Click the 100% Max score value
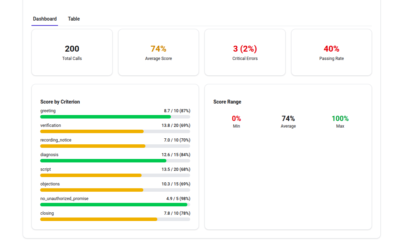Viewport: 395px width, 244px height. (x=340, y=119)
